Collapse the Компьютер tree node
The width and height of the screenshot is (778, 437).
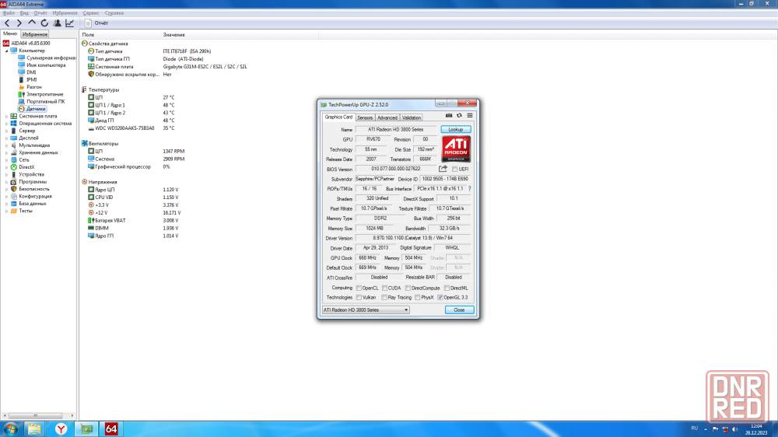(x=6, y=51)
